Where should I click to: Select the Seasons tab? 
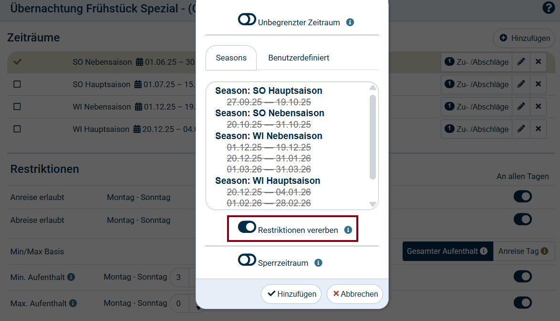tap(231, 58)
